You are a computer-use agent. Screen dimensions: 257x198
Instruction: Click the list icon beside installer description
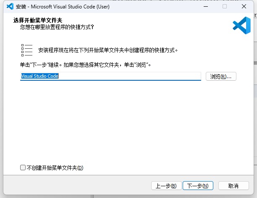pos(27,50)
